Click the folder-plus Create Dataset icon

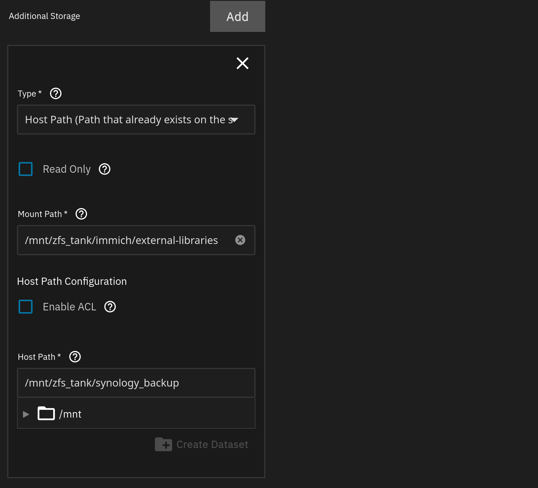(163, 445)
